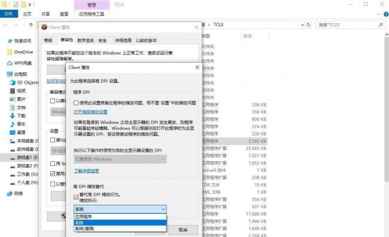Refresh the TCLS folder view
Image resolution: width=389 pixels, height=237 pixels.
coord(308,24)
